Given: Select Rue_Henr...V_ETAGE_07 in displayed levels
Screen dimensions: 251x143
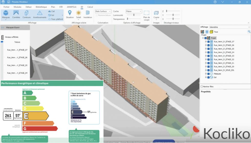Looking at the screenshot, I should [x=17, y=50].
